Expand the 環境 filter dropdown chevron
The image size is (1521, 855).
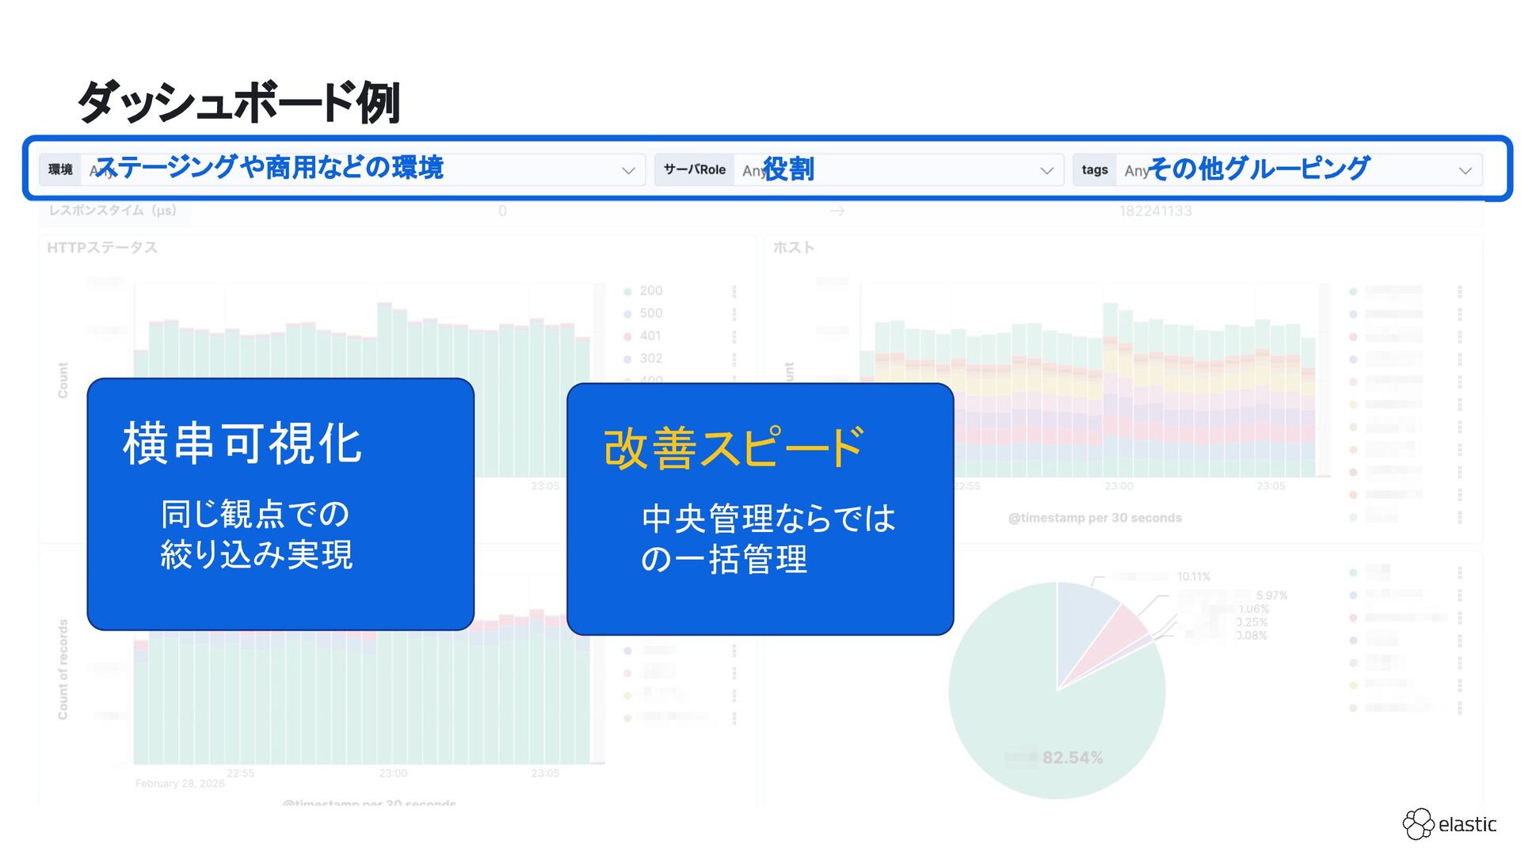[628, 171]
